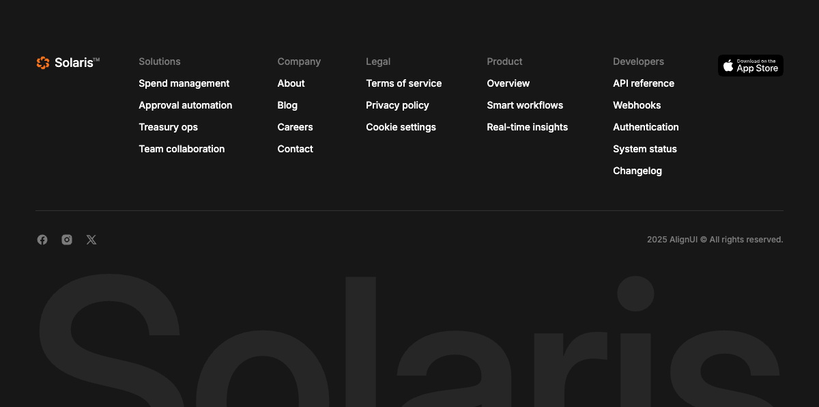The image size is (819, 407).
Task: Go to Approval automation
Action: [x=186, y=105]
